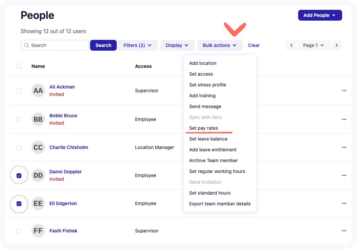The height and width of the screenshot is (249, 357).
Task: Open the three-dot menu for Ali Ackman
Action: tap(344, 91)
